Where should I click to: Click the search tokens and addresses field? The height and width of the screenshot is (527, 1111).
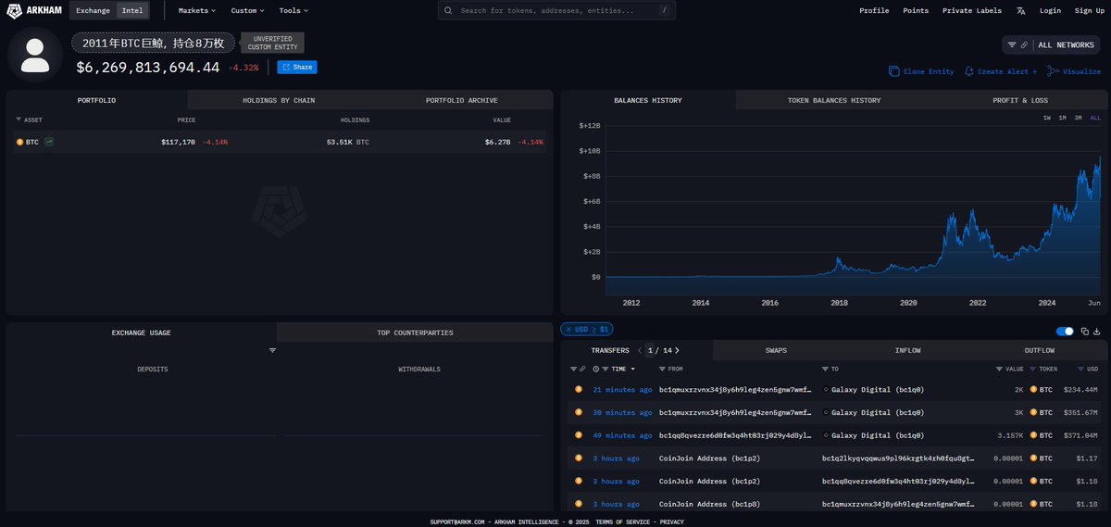pyautogui.click(x=556, y=10)
